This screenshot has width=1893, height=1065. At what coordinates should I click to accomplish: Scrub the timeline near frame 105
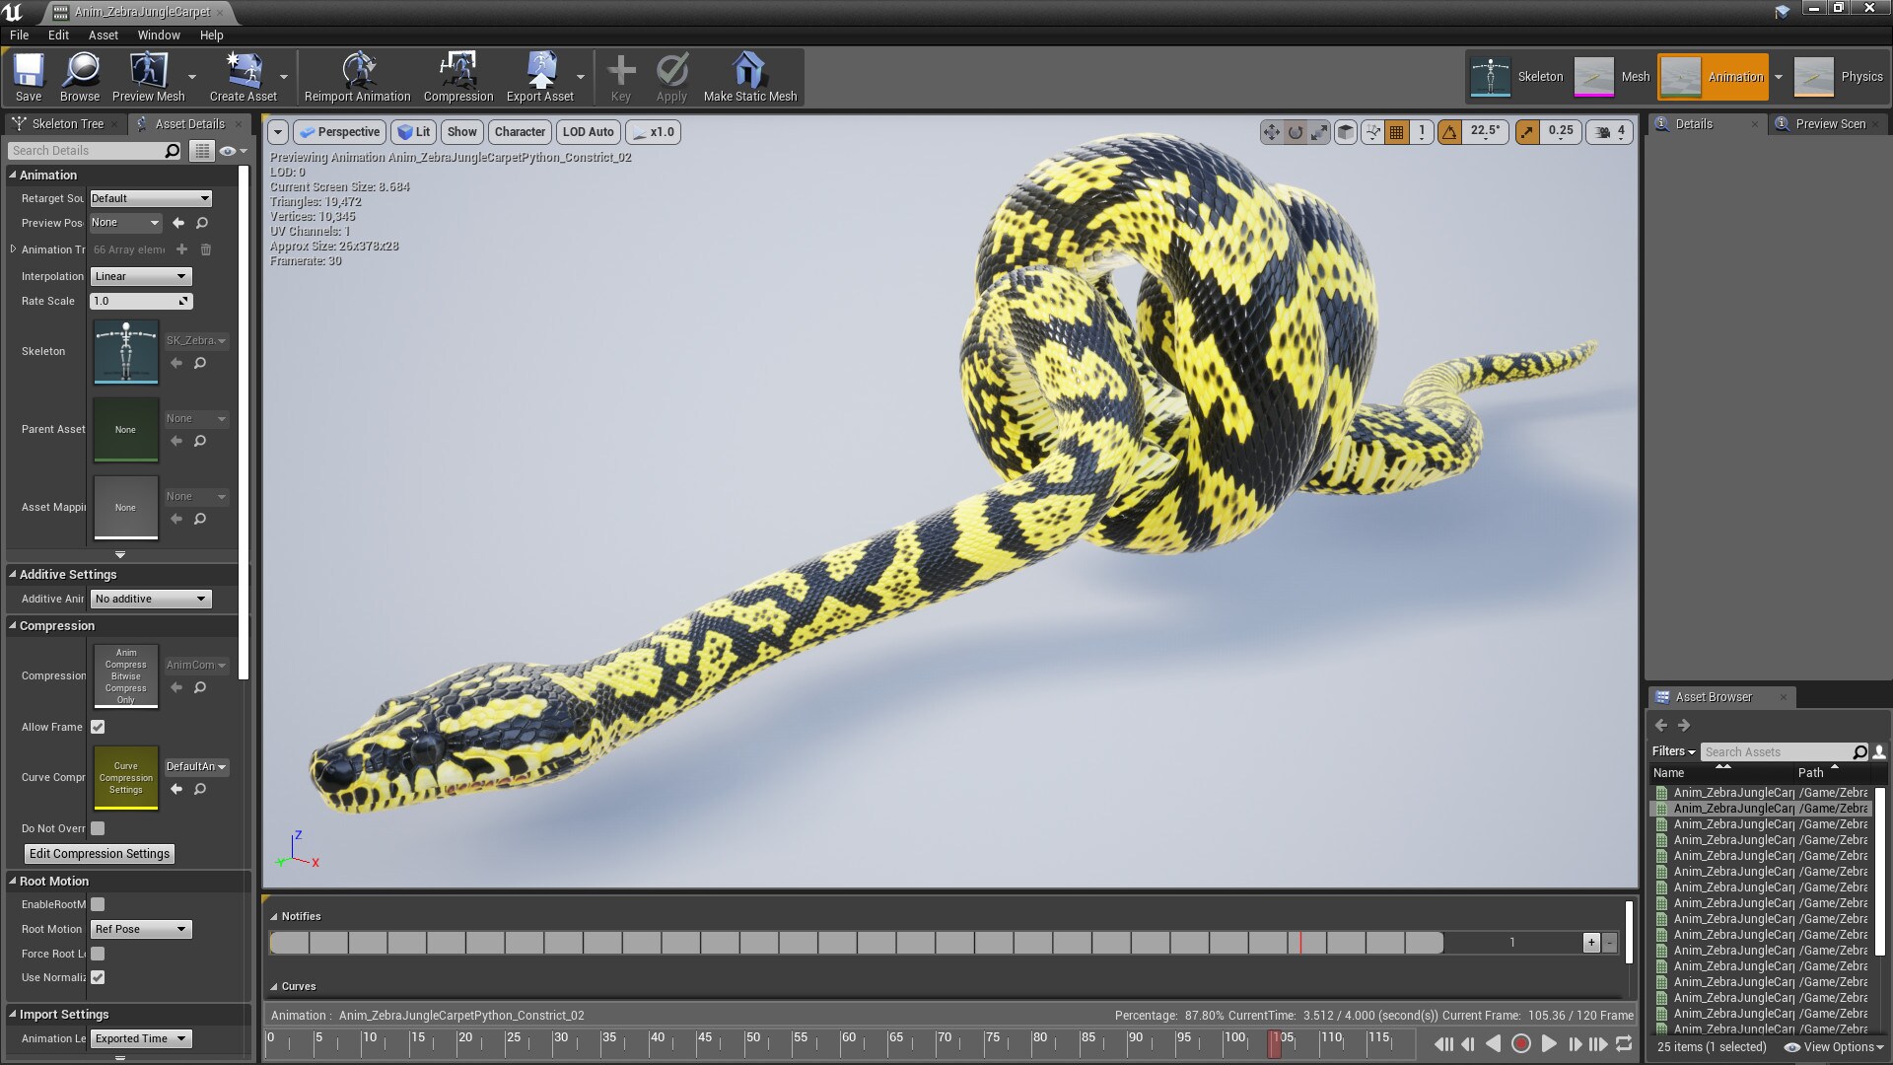click(x=1277, y=1042)
